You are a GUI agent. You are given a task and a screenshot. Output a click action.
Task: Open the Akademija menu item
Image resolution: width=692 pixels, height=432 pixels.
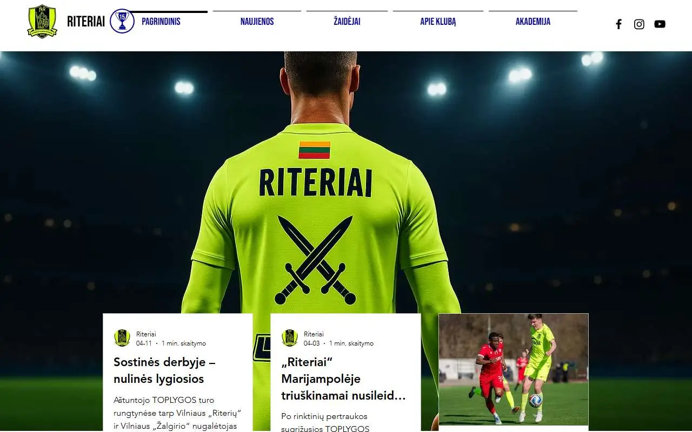tap(533, 22)
